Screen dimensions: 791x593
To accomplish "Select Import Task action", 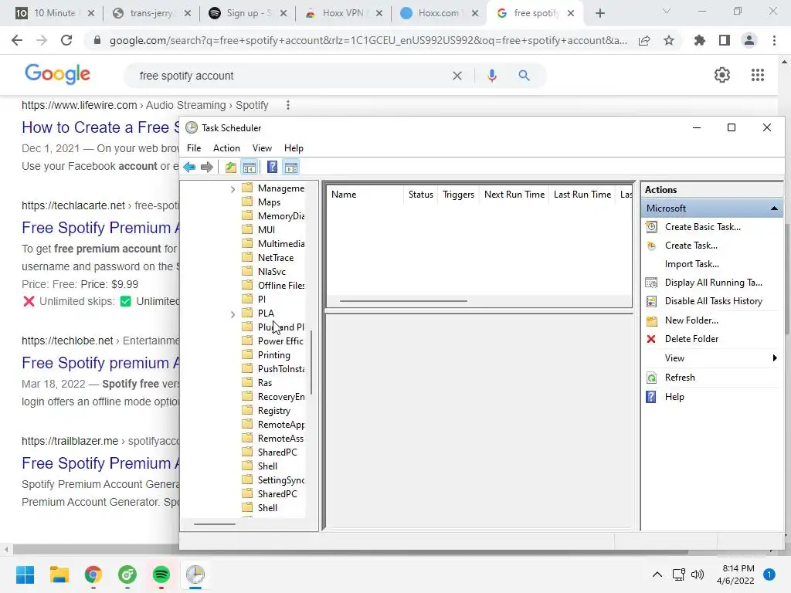I will pyautogui.click(x=692, y=264).
